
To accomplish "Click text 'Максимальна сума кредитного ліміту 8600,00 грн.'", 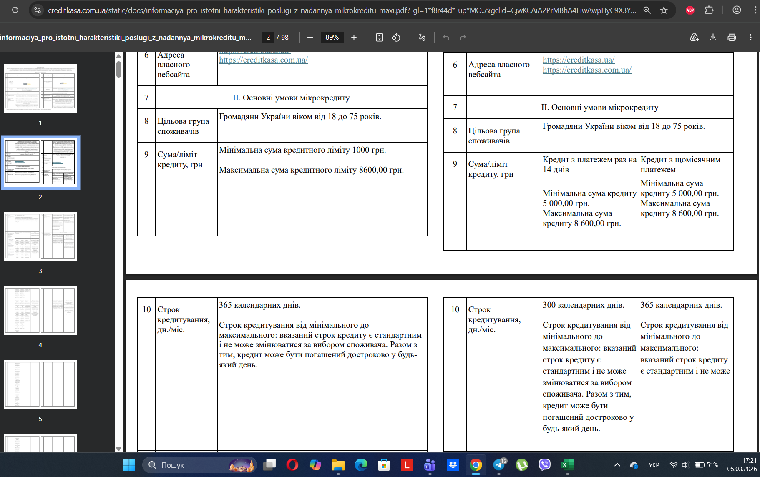I will 311,170.
